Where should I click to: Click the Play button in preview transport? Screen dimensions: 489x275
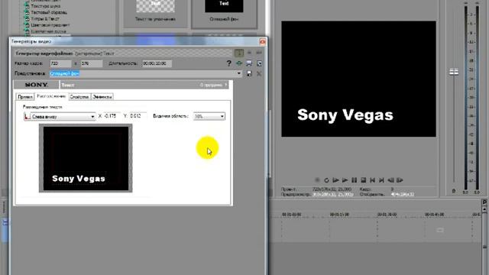[x=345, y=180]
